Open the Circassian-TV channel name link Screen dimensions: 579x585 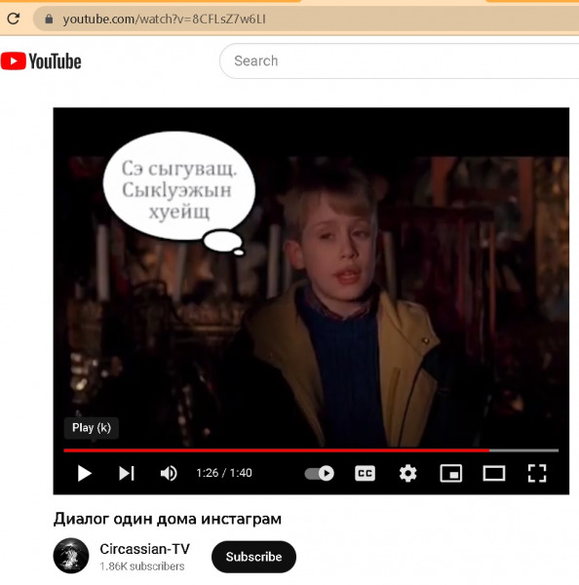[x=144, y=549]
